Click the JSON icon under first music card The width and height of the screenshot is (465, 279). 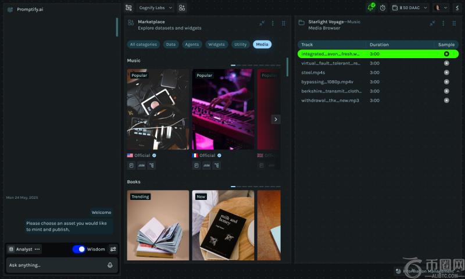pos(141,166)
